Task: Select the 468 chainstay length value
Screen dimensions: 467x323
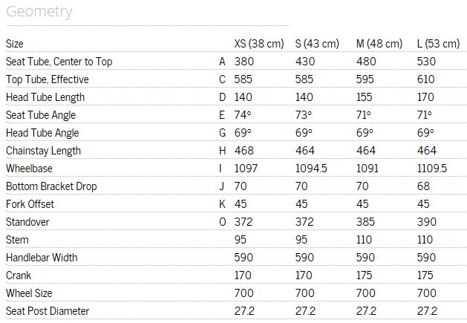Action: 244,151
